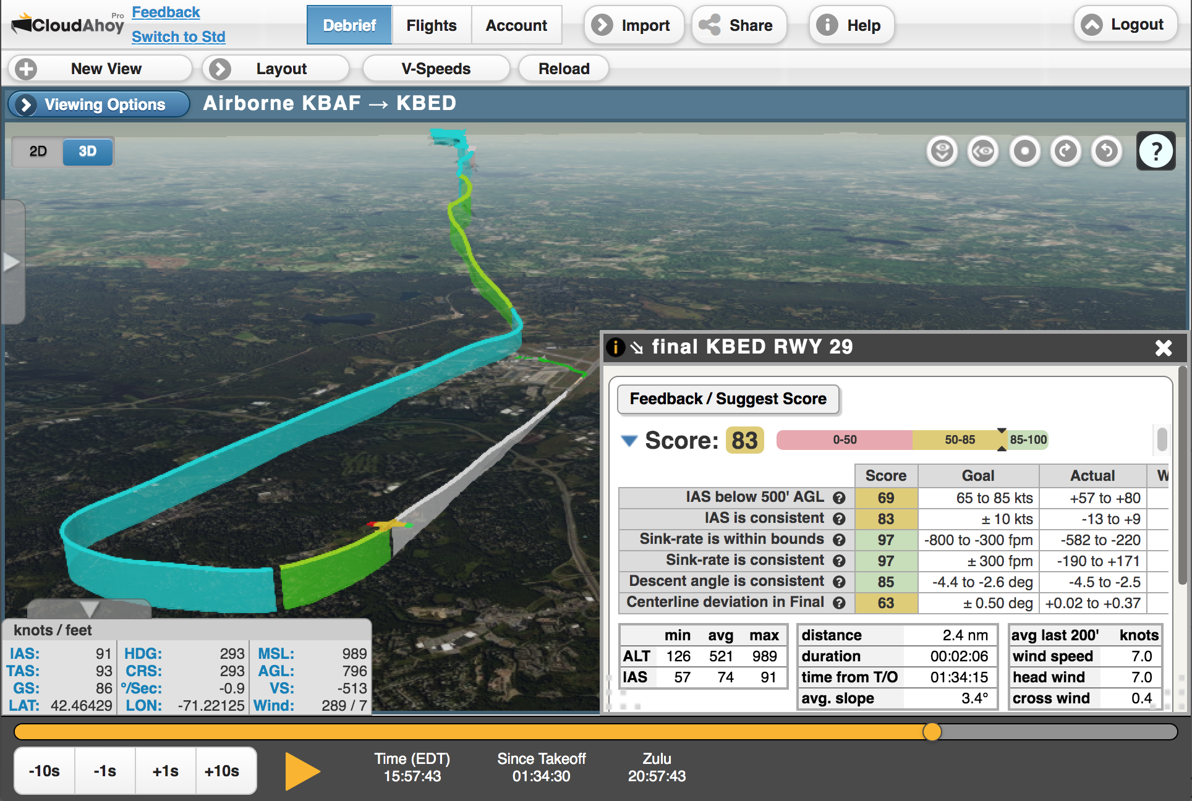Image resolution: width=1192 pixels, height=801 pixels.
Task: Click the Share icon
Action: [x=710, y=25]
